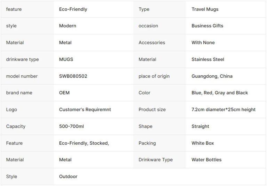267x186 pixels.
Task: Click the Customer's Requiremnt logo value
Action: (x=85, y=110)
